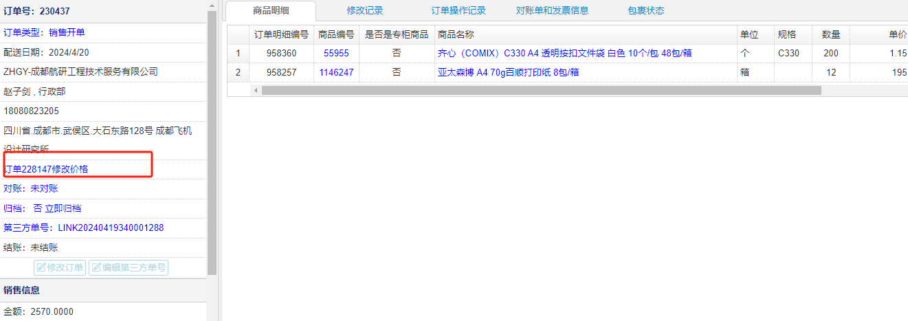908x321 pixels.
Task: Open the 订单操作记录 tab
Action: point(458,10)
